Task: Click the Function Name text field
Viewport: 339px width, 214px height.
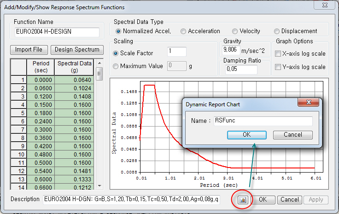Action: [57, 32]
